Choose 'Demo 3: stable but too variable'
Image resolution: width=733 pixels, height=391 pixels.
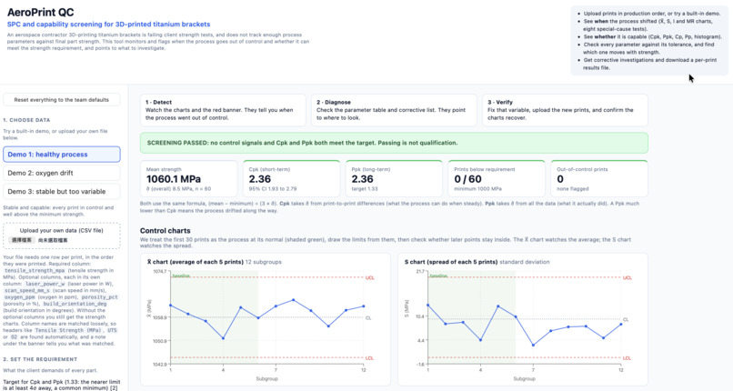click(x=61, y=192)
